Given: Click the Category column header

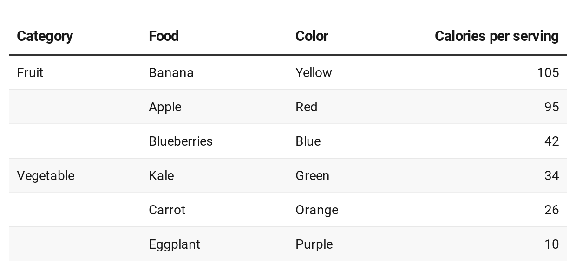Looking at the screenshot, I should tap(45, 36).
